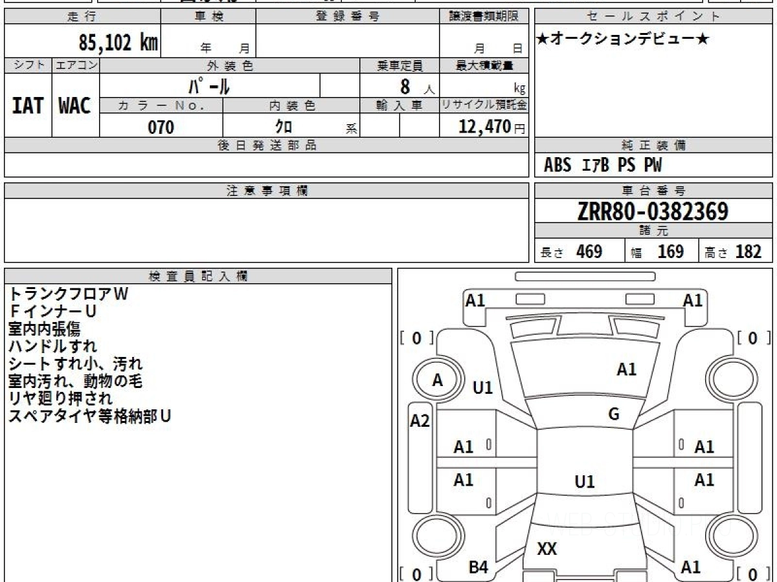Select the WAC air conditioner value
This screenshot has height=582, width=777.
[x=75, y=106]
